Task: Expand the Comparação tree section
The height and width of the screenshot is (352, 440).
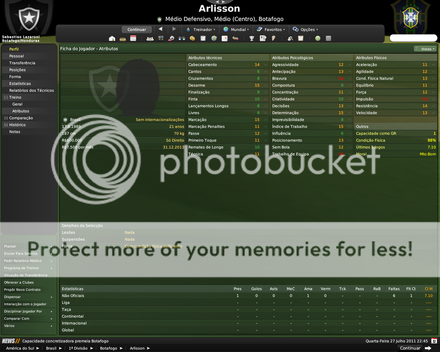Action: click(6, 118)
